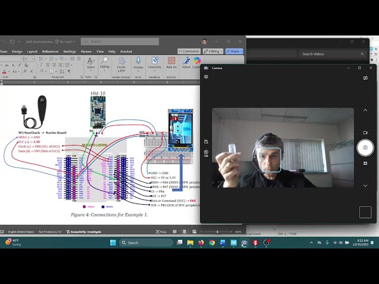Justify paragraph text
379x284 pixels.
[60, 65]
